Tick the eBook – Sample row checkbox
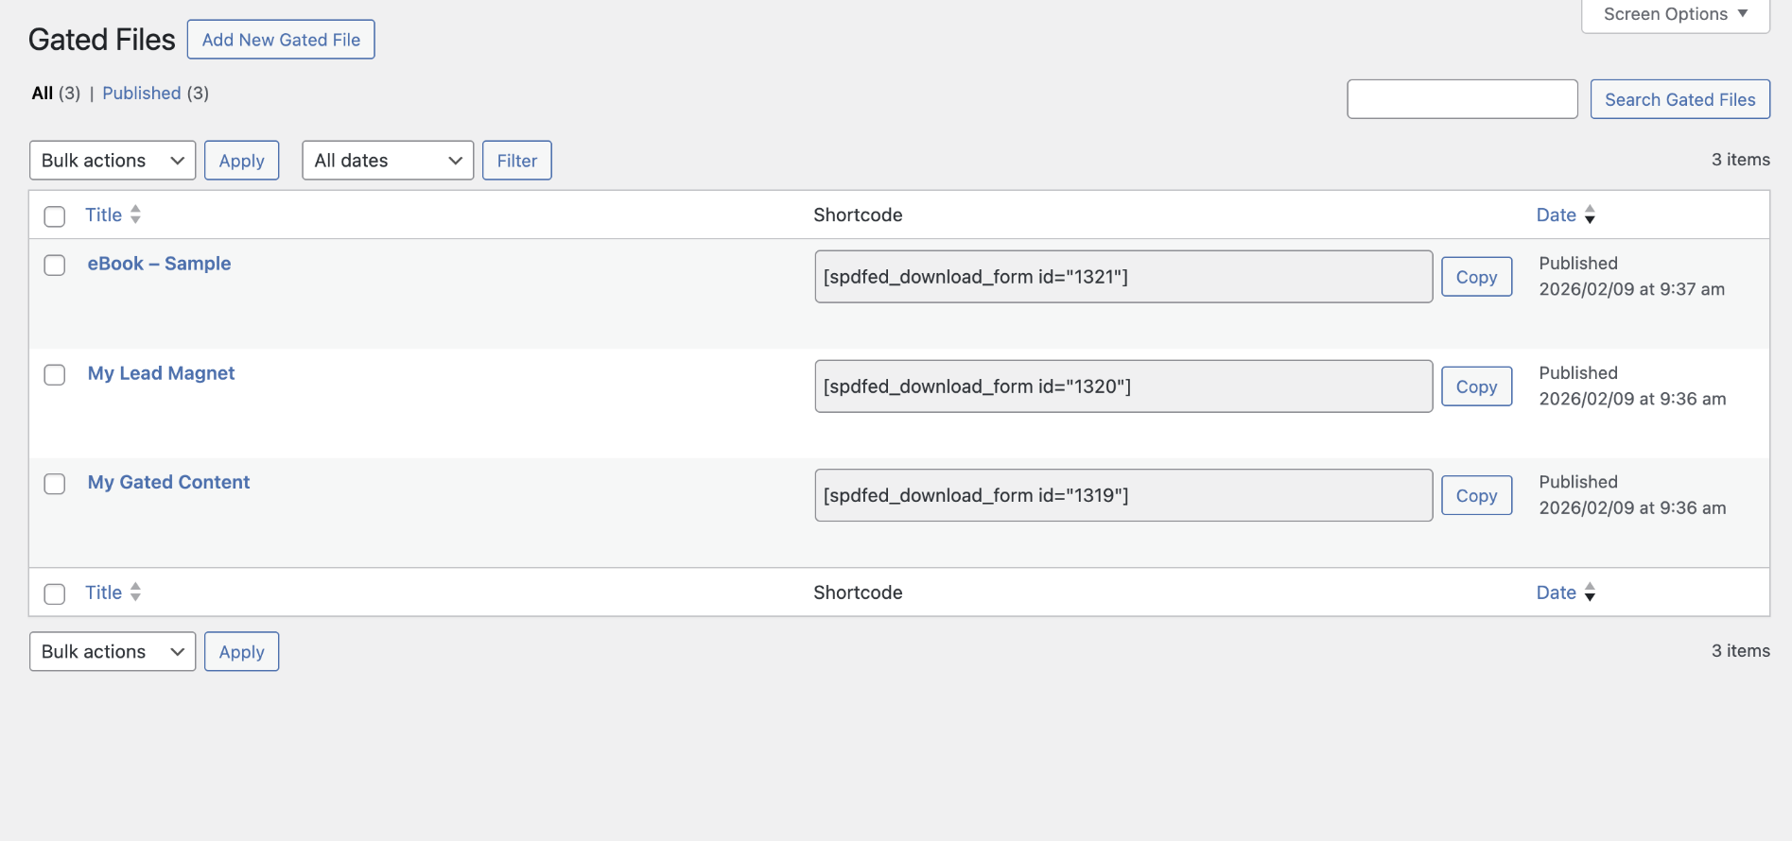The image size is (1792, 841). click(x=55, y=266)
